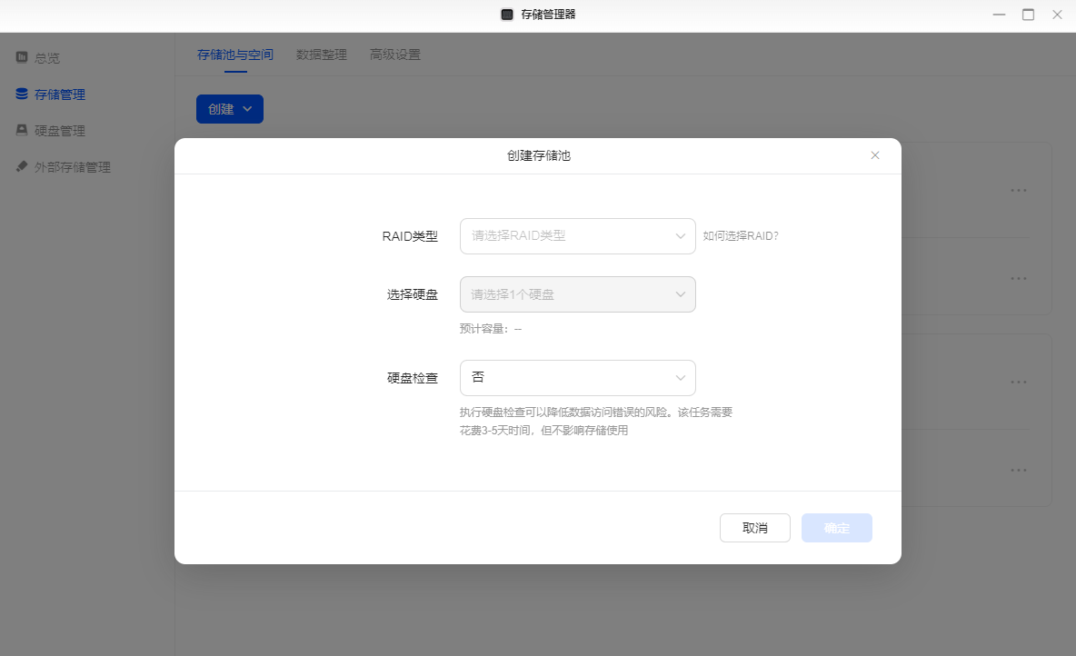Screen dimensions: 1076x656
Task: Minimize the 存储管理器 window
Action: [999, 15]
